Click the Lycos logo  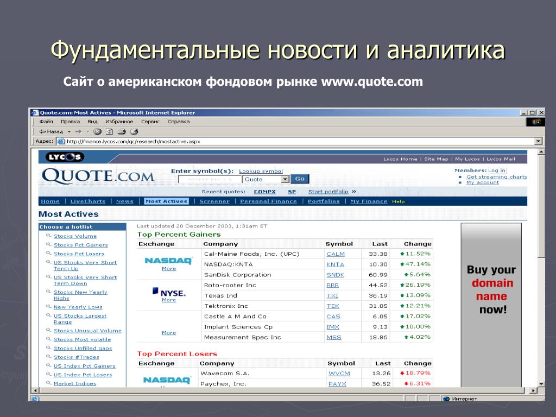(65, 157)
